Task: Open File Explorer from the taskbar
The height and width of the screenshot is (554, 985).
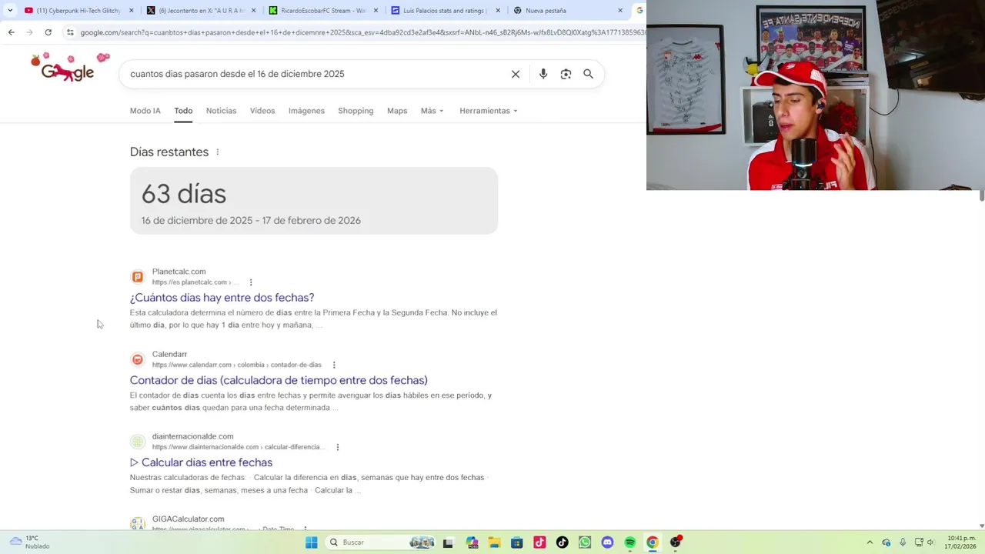Action: point(494,542)
